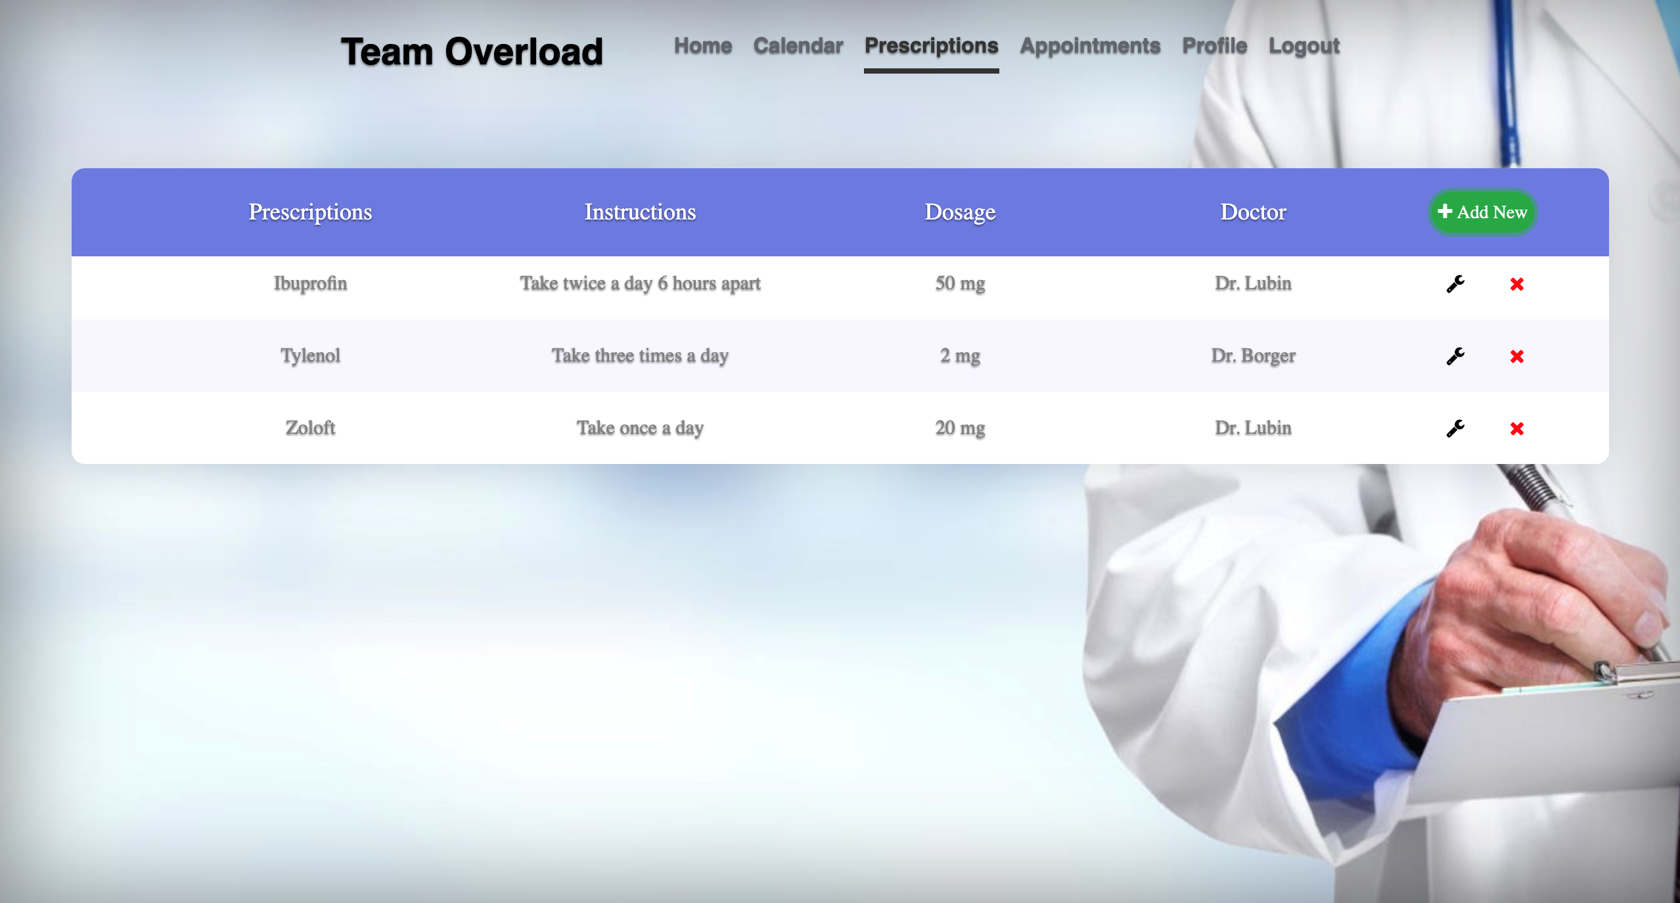
Task: Open the Calendar nav link
Action: (x=798, y=46)
